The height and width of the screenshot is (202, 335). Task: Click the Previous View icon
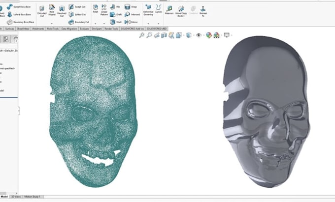(157, 35)
